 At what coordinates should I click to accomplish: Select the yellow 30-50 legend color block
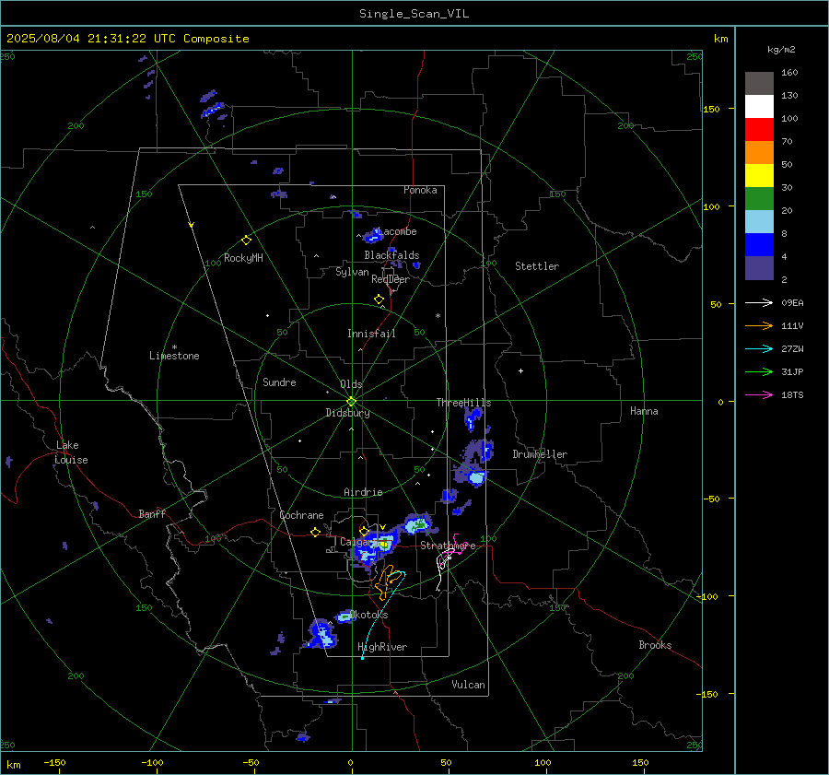point(759,176)
